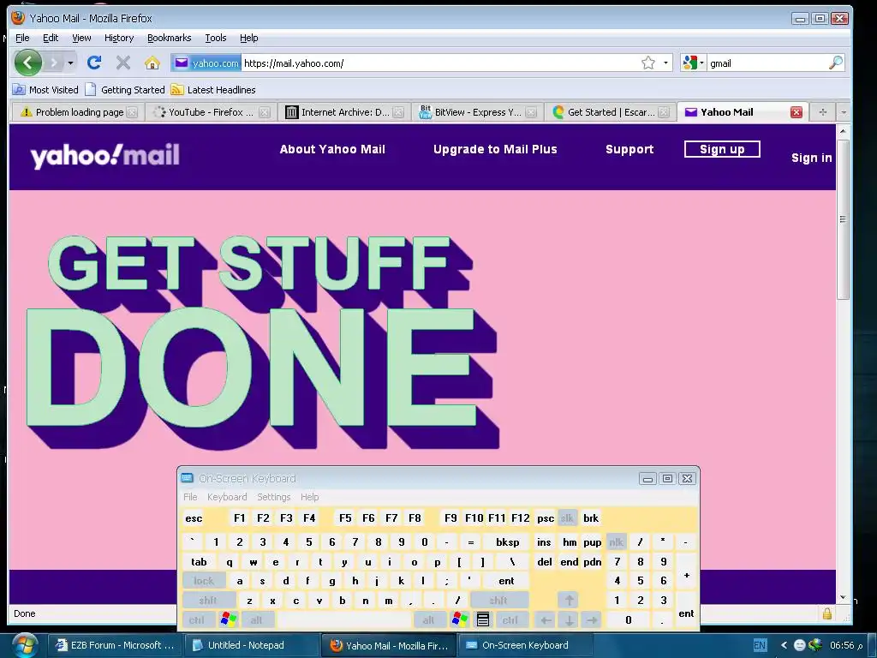Open the search engine selector dropdown
This screenshot has height=658, width=877.
[x=694, y=63]
